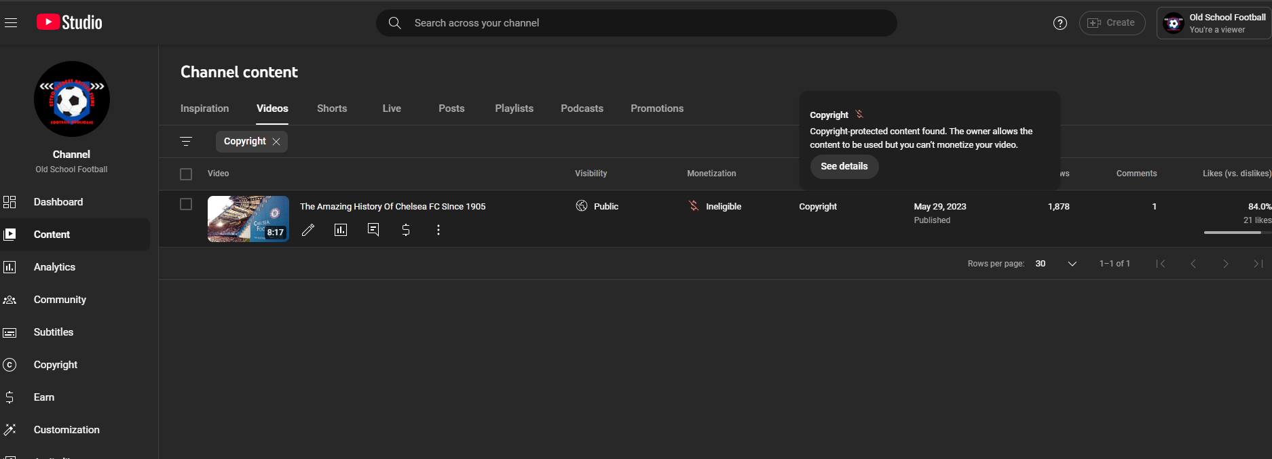This screenshot has height=459, width=1272.
Task: Open Analytics in the sidebar
Action: pyautogui.click(x=75, y=267)
